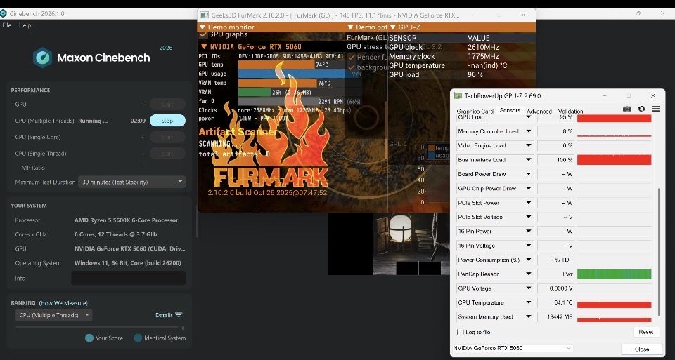The width and height of the screenshot is (675, 360).
Task: Open the GPU selection dropdown in GPU-Z
Action: (x=512, y=348)
